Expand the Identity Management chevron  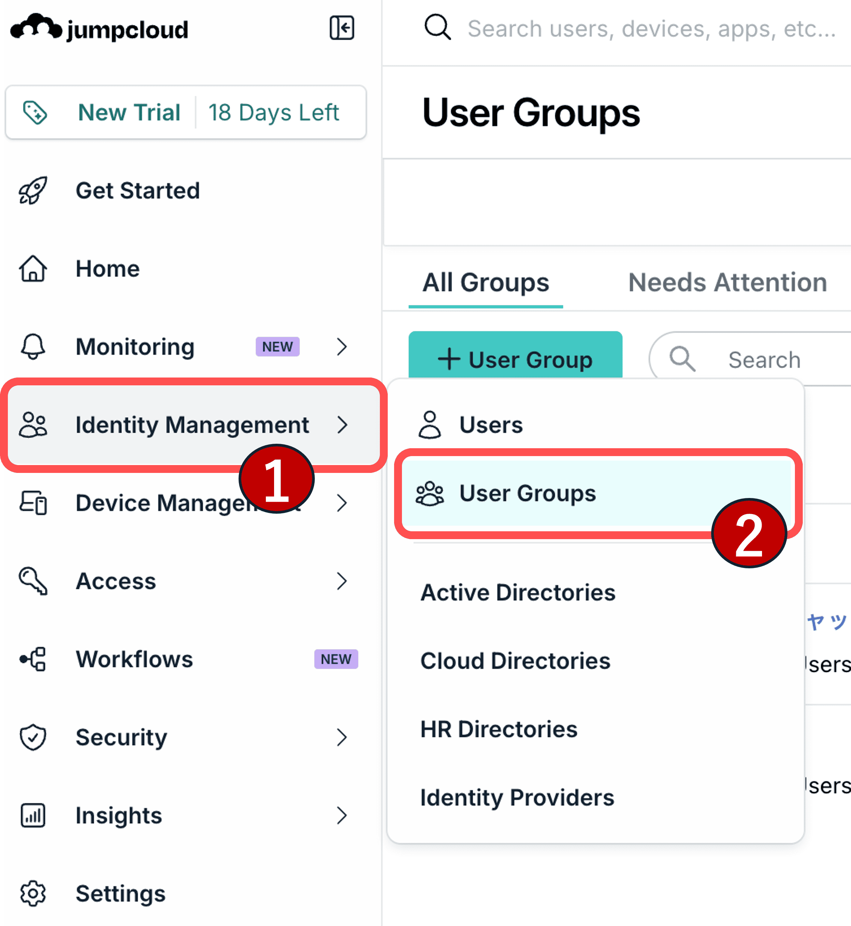pyautogui.click(x=342, y=425)
